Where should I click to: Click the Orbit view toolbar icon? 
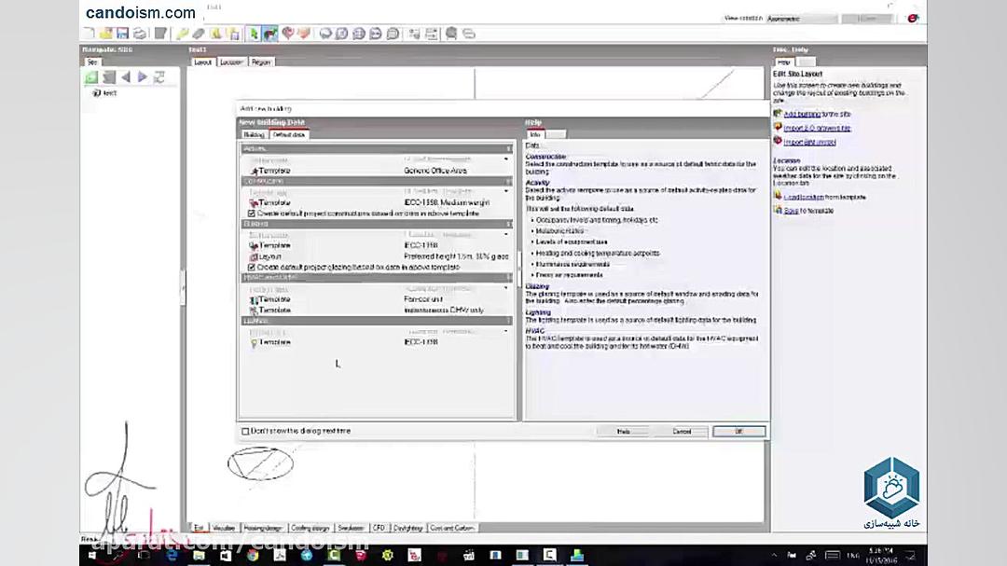325,34
